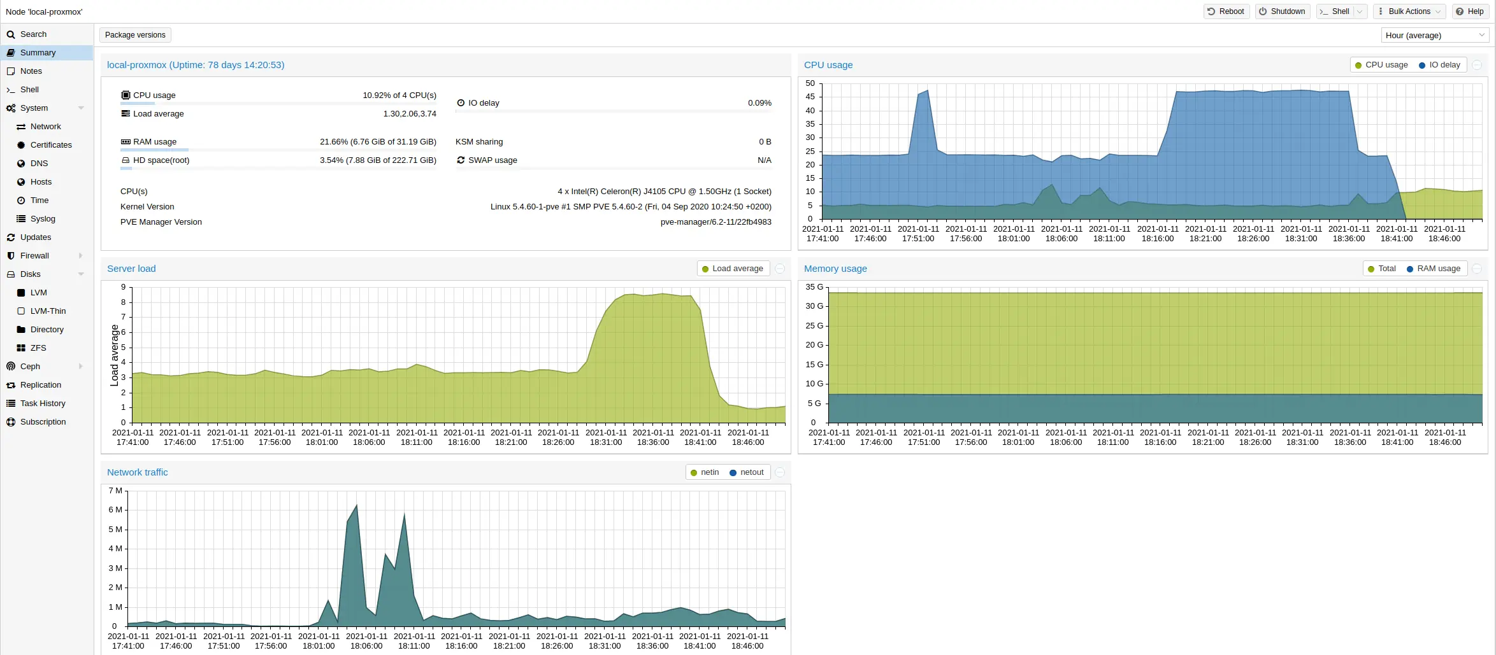
Task: Collapse the System tree section arrow
Action: pos(81,108)
